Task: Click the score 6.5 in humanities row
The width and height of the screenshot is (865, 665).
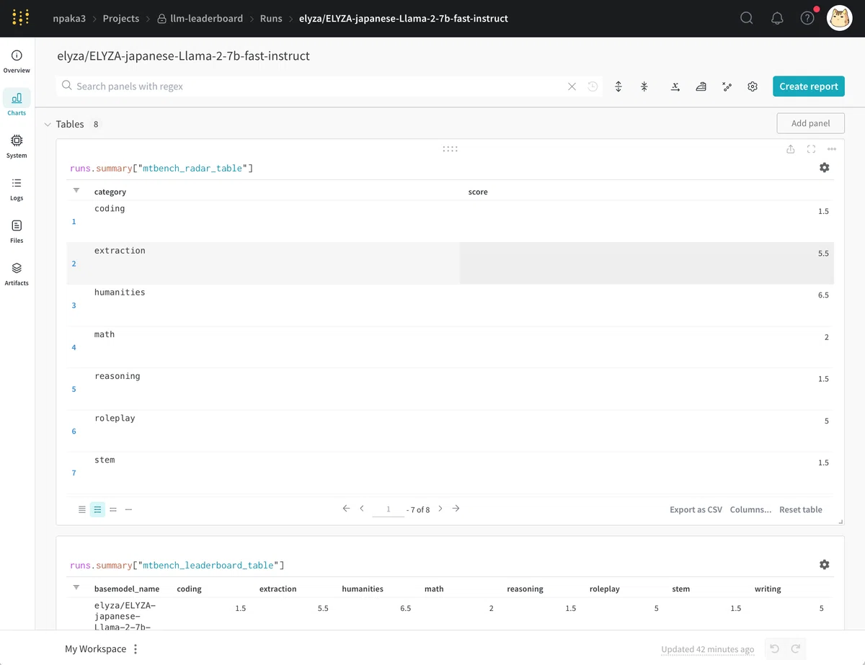Action: (x=823, y=295)
